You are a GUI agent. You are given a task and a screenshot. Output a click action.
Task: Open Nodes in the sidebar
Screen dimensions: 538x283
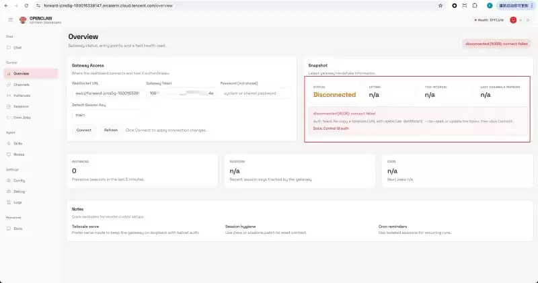tap(31, 155)
